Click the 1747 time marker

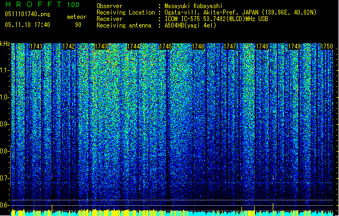coord(230,46)
